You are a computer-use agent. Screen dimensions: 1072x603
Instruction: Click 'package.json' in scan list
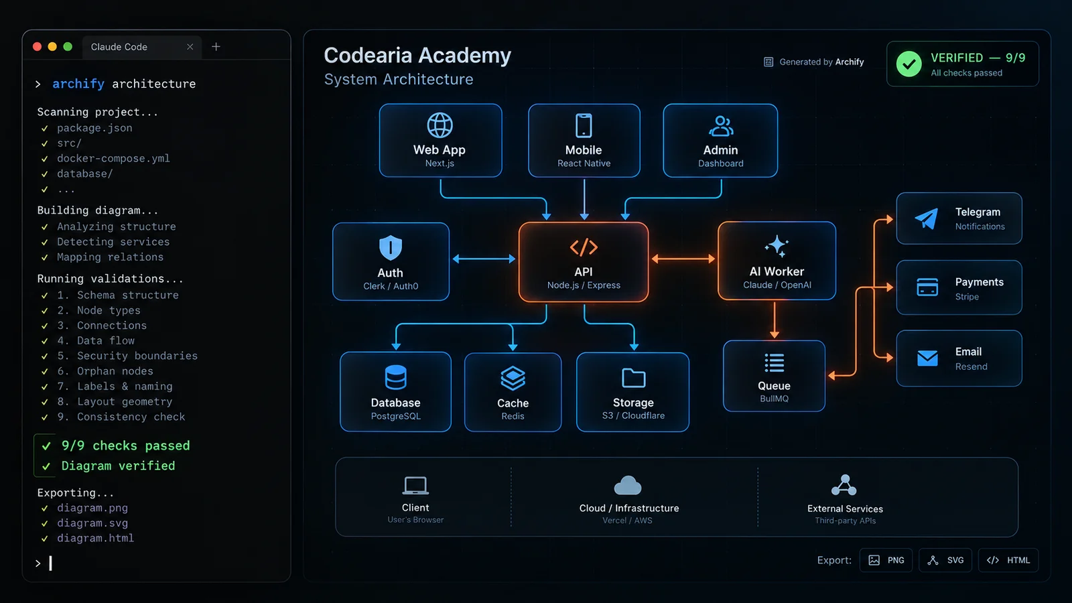[x=94, y=128]
